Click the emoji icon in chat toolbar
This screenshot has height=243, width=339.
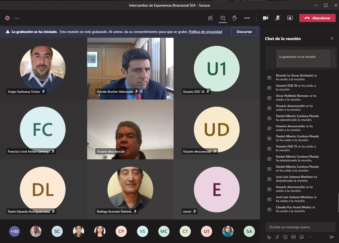[x=285, y=237]
